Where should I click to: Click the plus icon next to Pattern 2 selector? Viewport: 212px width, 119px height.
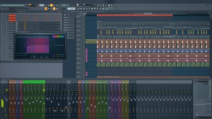(76, 9)
